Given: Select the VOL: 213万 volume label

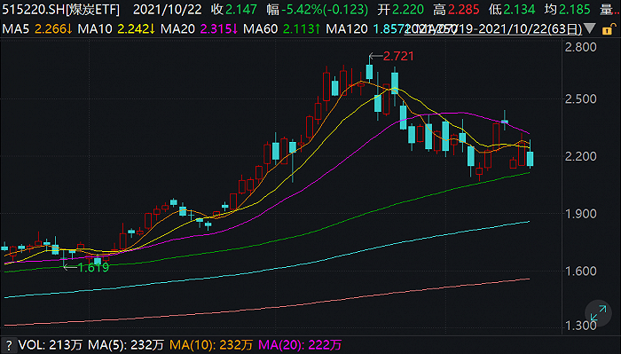Looking at the screenshot, I should tap(51, 345).
